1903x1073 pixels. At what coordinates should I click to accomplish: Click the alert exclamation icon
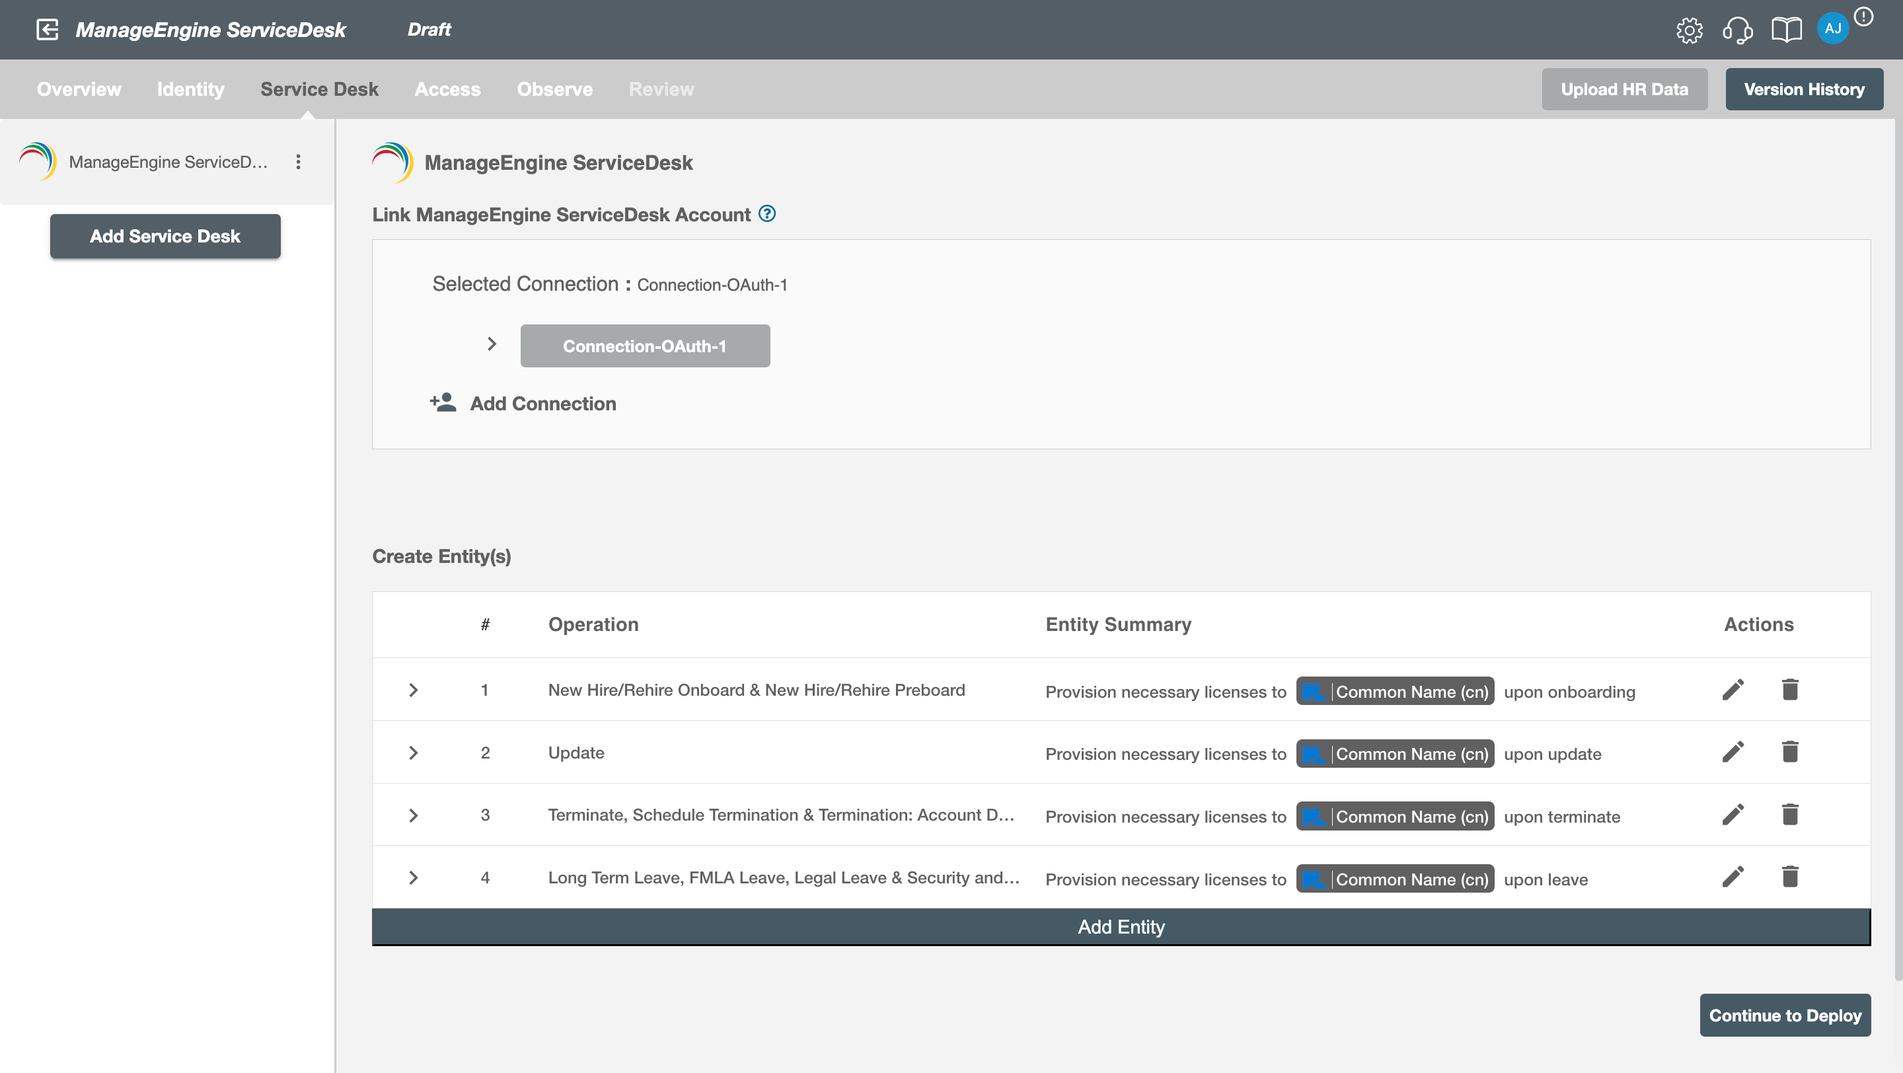pos(1864,17)
